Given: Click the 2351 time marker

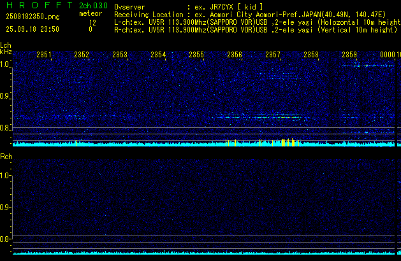Looking at the screenshot, I should point(44,55).
